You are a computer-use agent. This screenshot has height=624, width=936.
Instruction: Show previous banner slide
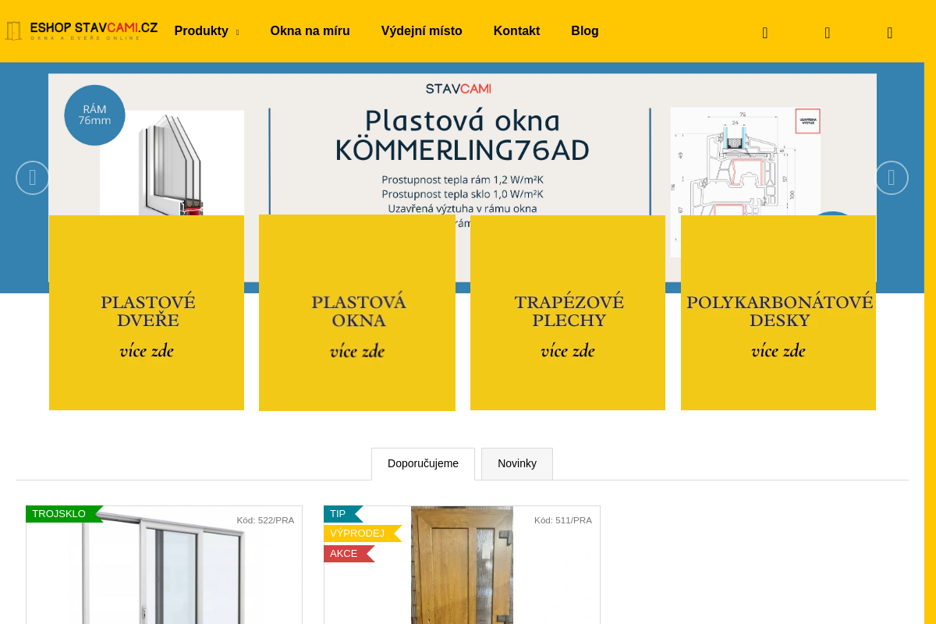click(33, 178)
